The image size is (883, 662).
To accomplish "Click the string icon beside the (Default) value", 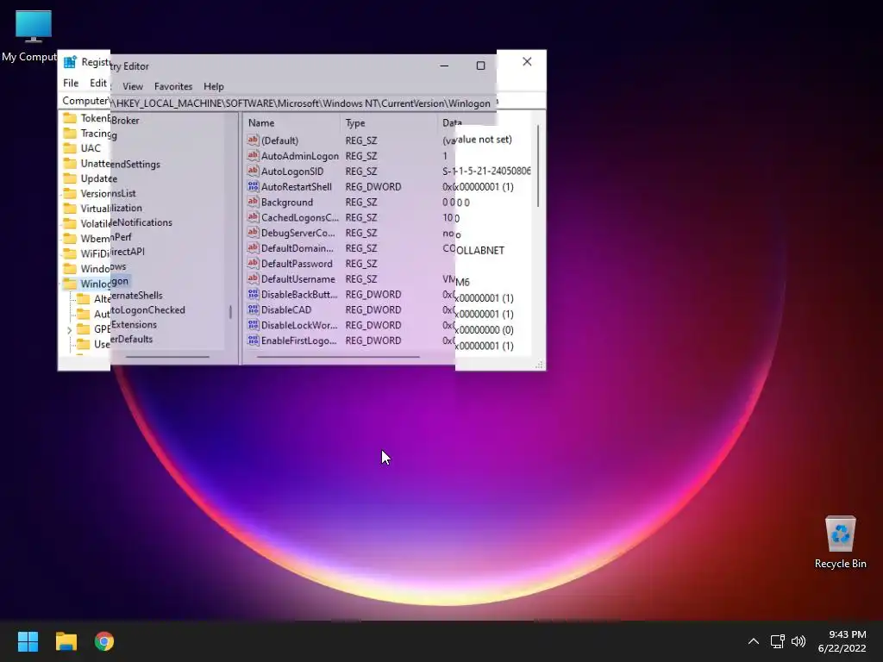I will (x=253, y=141).
